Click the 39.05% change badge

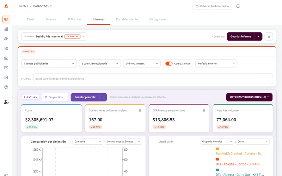point(96,127)
